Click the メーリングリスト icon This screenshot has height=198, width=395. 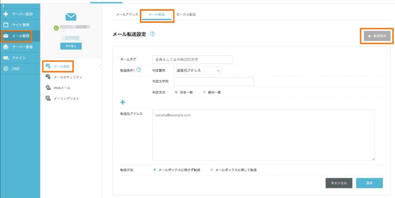tap(48, 98)
